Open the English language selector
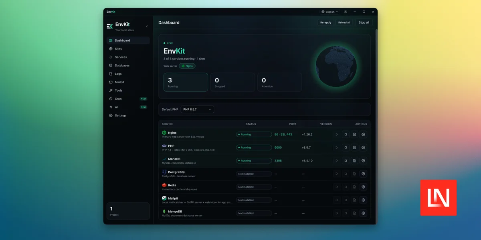 (330, 12)
